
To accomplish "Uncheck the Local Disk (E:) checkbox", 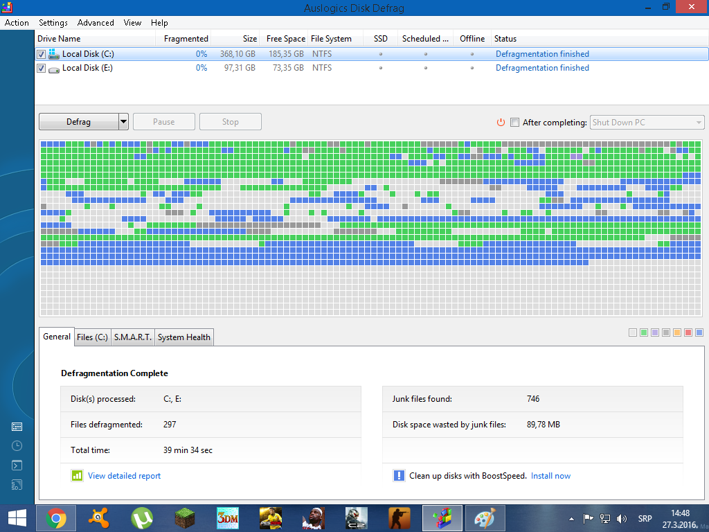I will click(x=41, y=69).
